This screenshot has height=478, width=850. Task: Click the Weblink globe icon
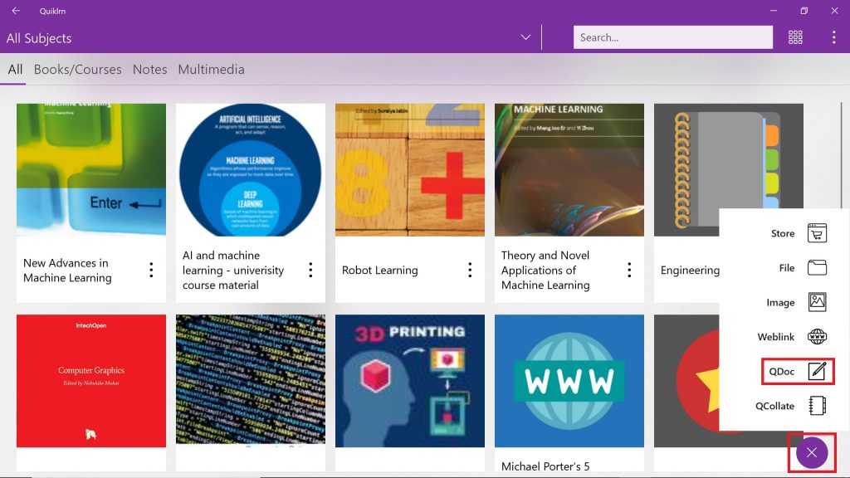(x=817, y=337)
